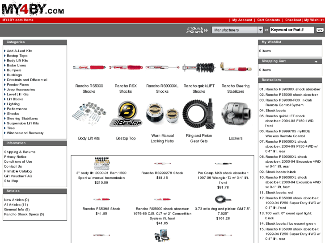Open the Rancho RSX Shocks image

tap(126, 67)
